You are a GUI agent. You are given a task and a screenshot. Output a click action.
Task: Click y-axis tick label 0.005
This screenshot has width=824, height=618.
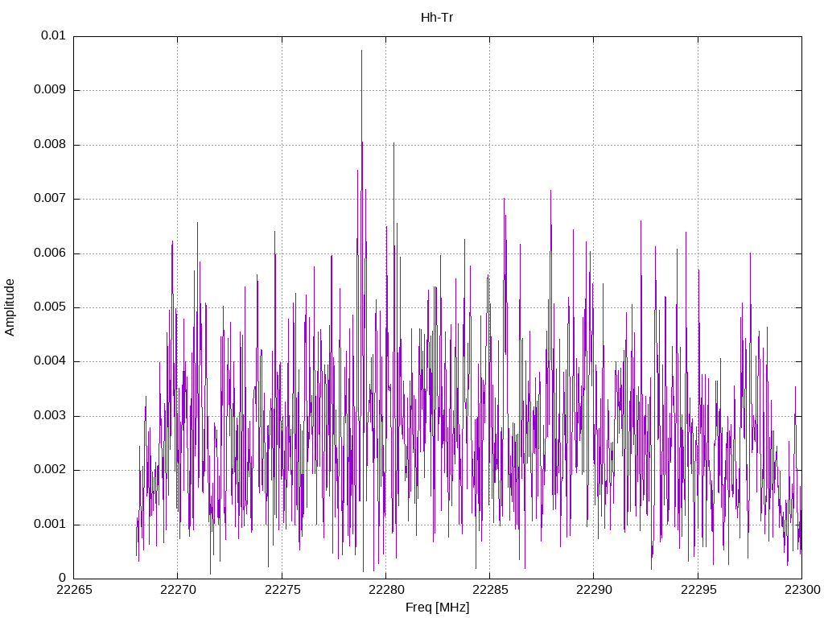click(50, 307)
